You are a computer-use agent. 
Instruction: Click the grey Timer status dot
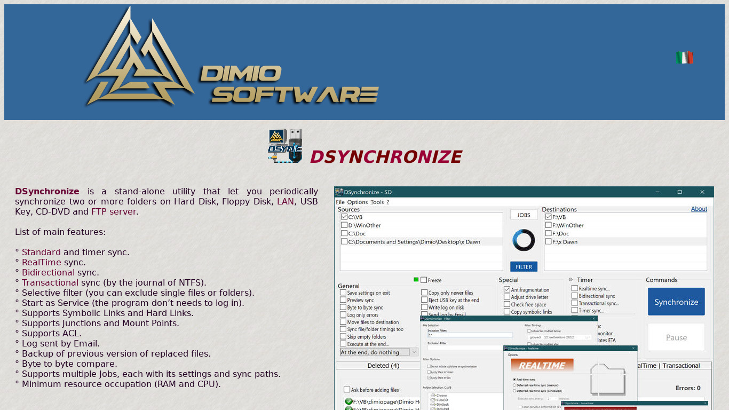point(570,280)
